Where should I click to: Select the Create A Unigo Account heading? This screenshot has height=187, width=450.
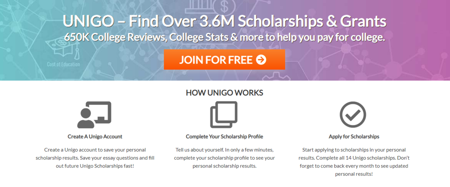click(95, 136)
